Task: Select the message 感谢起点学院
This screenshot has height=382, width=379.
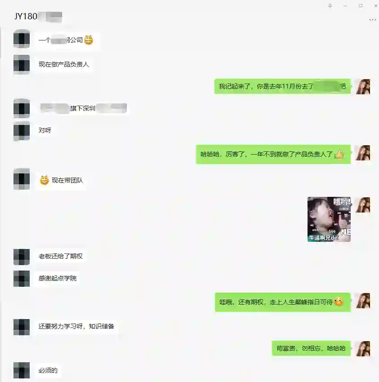Action: click(58, 278)
